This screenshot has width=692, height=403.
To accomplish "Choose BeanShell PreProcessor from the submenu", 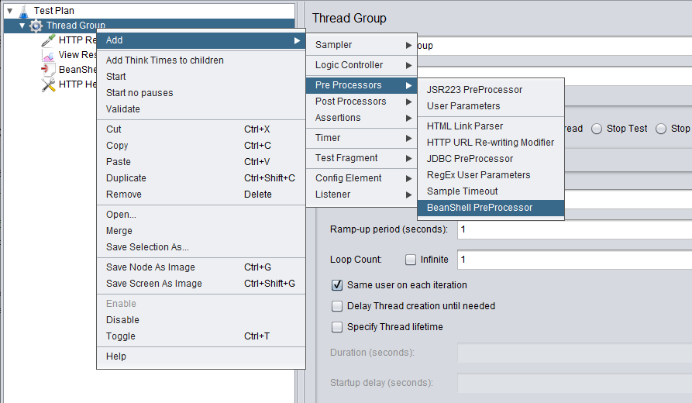I will tap(480, 208).
